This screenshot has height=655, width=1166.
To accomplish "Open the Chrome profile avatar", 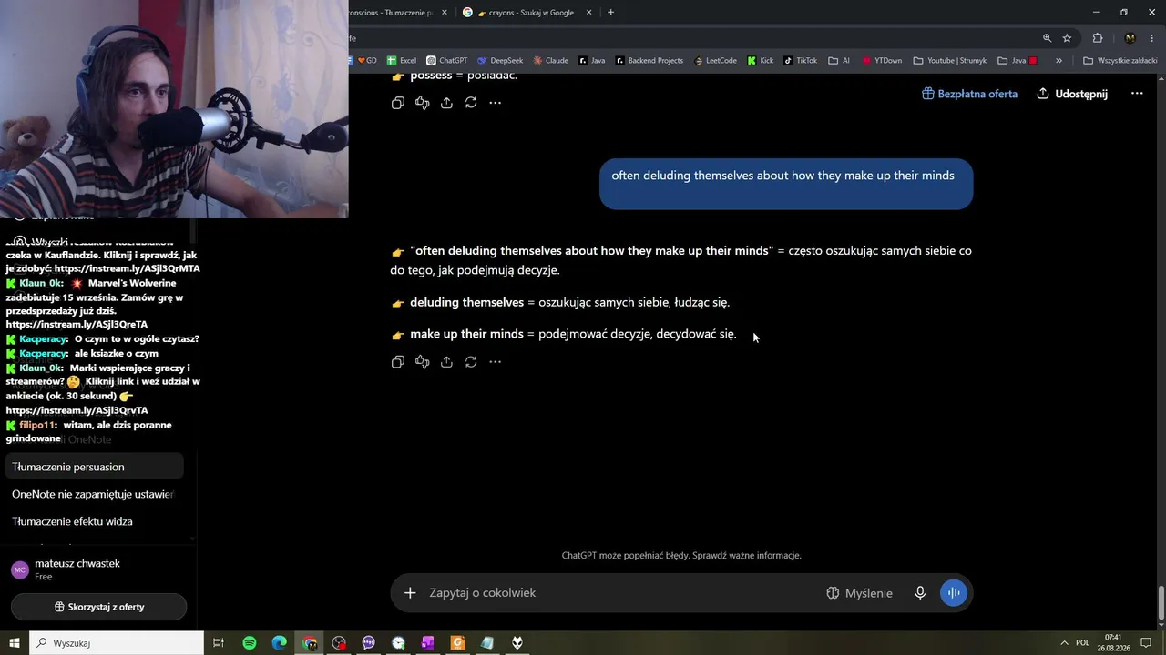I will point(1130,38).
